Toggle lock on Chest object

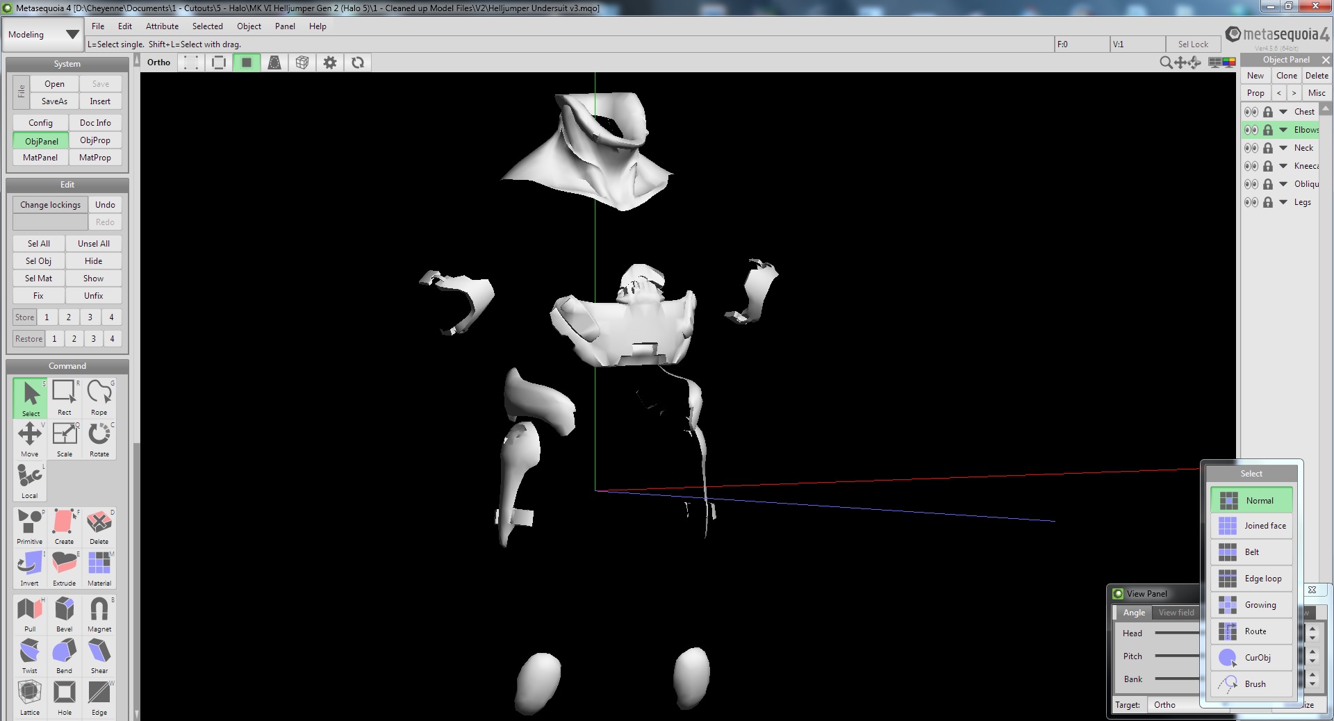click(x=1268, y=112)
